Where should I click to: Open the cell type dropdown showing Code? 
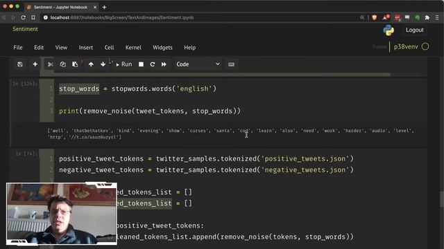coord(198,64)
